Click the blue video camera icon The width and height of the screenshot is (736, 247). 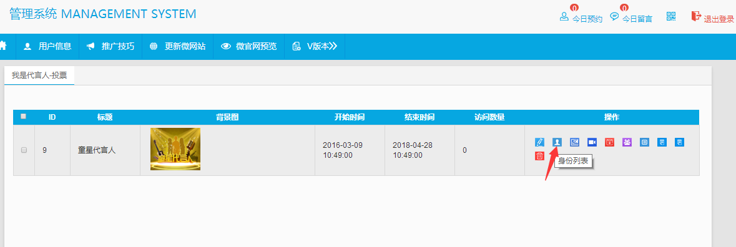point(592,142)
